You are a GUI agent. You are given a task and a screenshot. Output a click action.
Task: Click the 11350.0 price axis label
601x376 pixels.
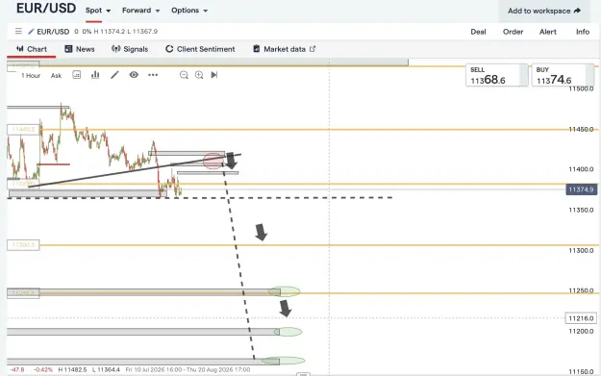(581, 210)
